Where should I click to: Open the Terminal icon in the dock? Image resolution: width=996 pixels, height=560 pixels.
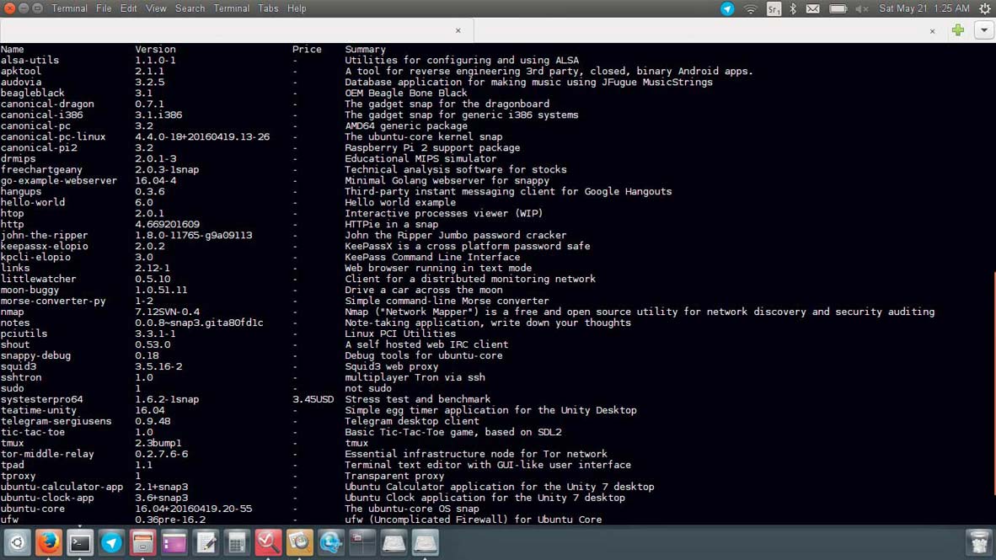(80, 543)
